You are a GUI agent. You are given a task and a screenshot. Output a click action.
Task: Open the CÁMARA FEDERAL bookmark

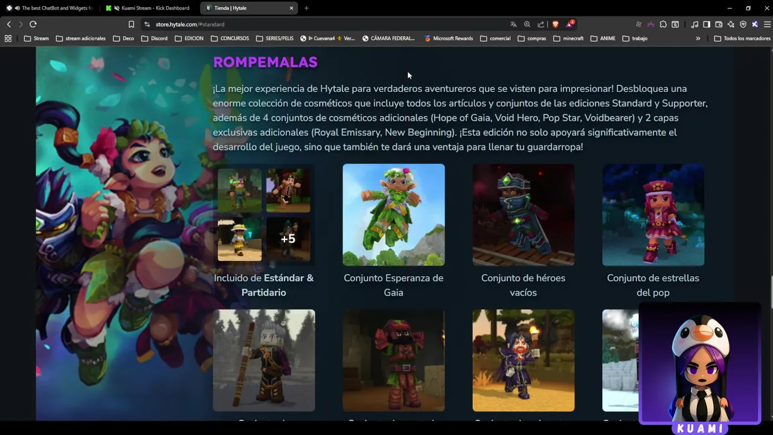coord(389,38)
